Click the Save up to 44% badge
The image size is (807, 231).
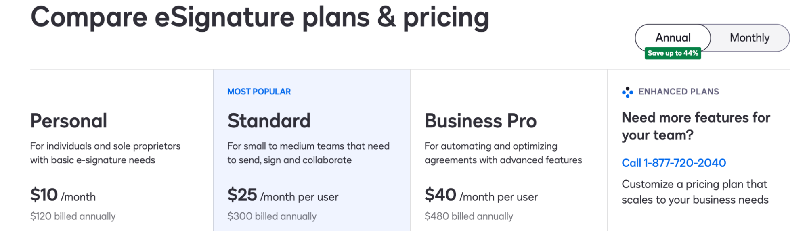click(673, 53)
